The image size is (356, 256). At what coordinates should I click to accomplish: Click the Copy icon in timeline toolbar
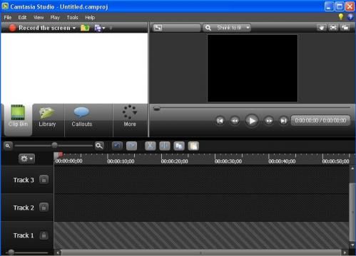tap(179, 146)
